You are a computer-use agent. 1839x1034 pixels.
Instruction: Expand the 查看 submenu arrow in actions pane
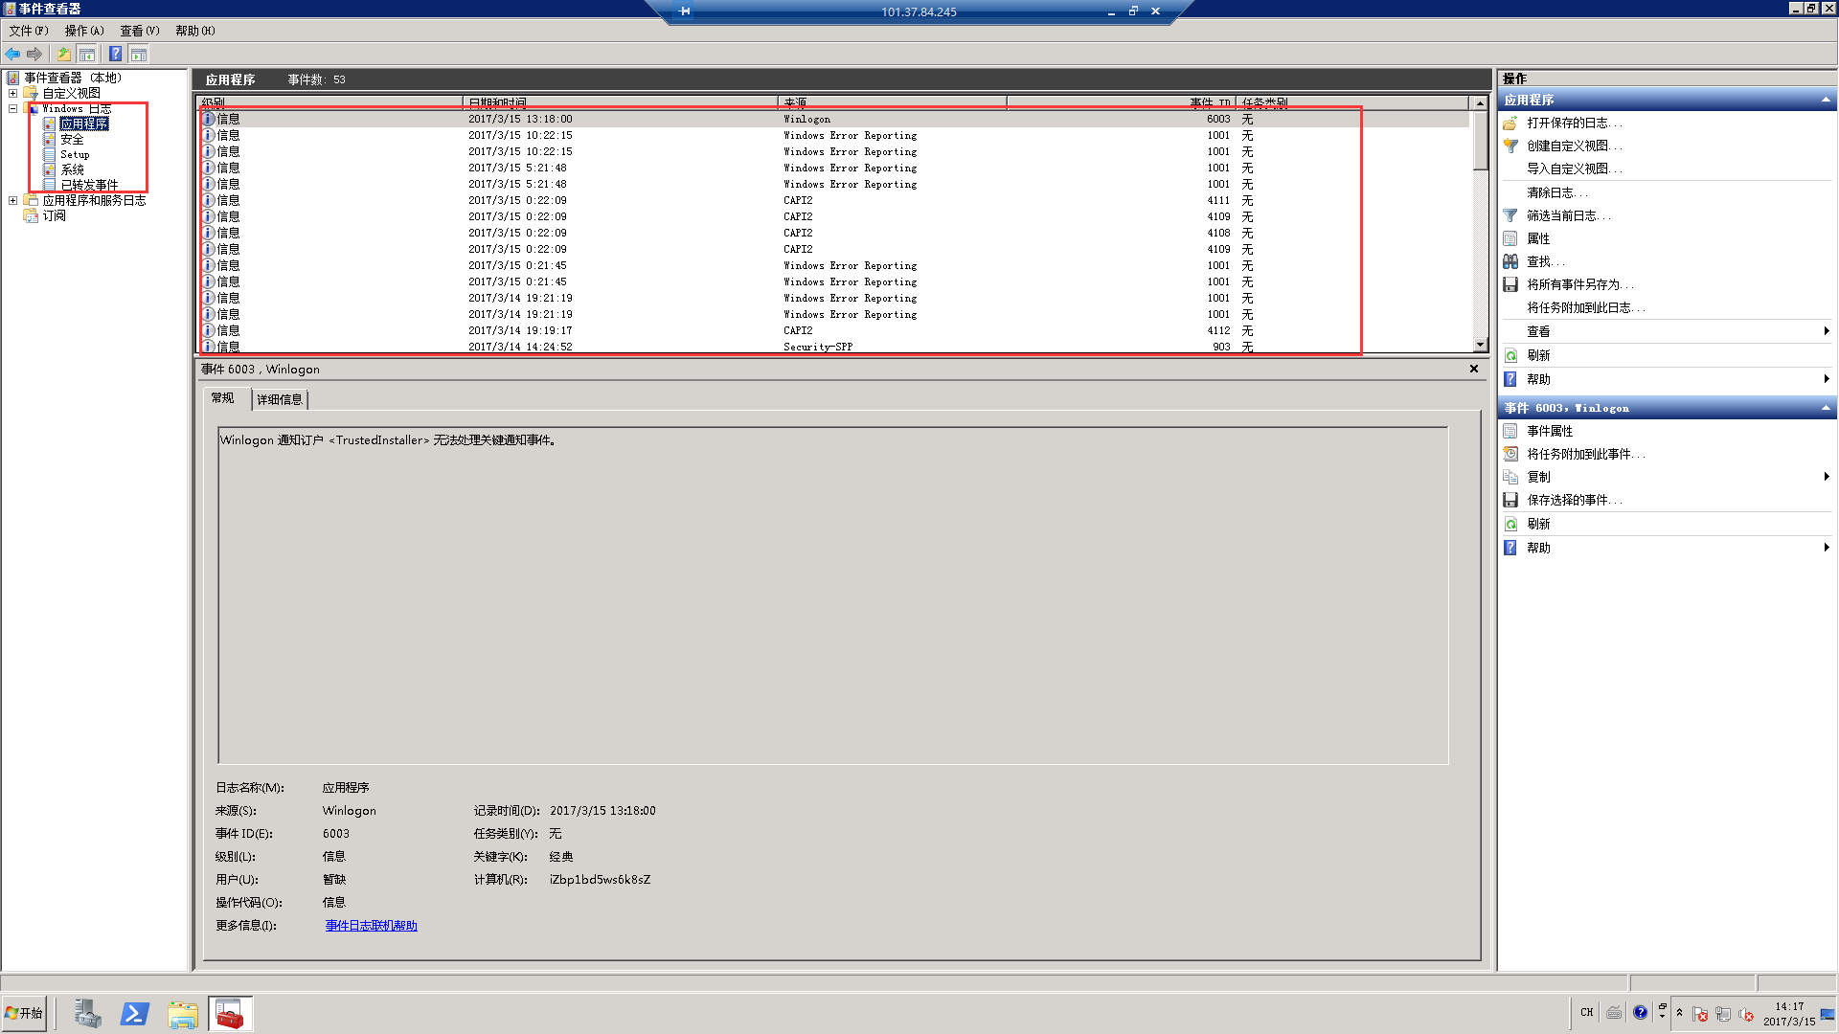coord(1827,331)
